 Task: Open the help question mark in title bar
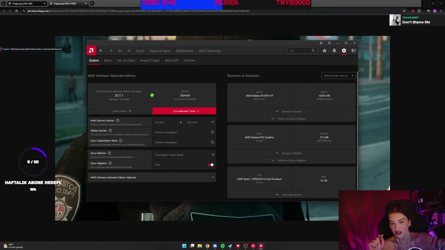(x=329, y=43)
